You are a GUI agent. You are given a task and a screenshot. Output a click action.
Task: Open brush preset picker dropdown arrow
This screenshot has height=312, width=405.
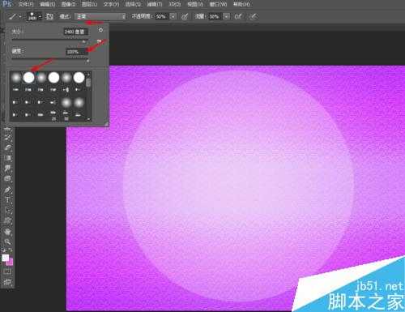pyautogui.click(x=40, y=17)
